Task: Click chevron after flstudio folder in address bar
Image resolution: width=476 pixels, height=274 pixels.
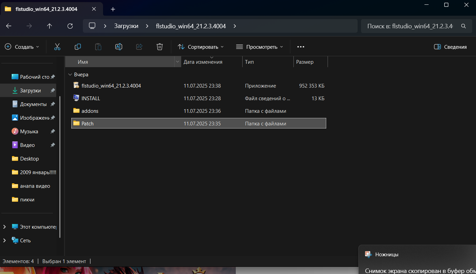Action: coord(234,26)
